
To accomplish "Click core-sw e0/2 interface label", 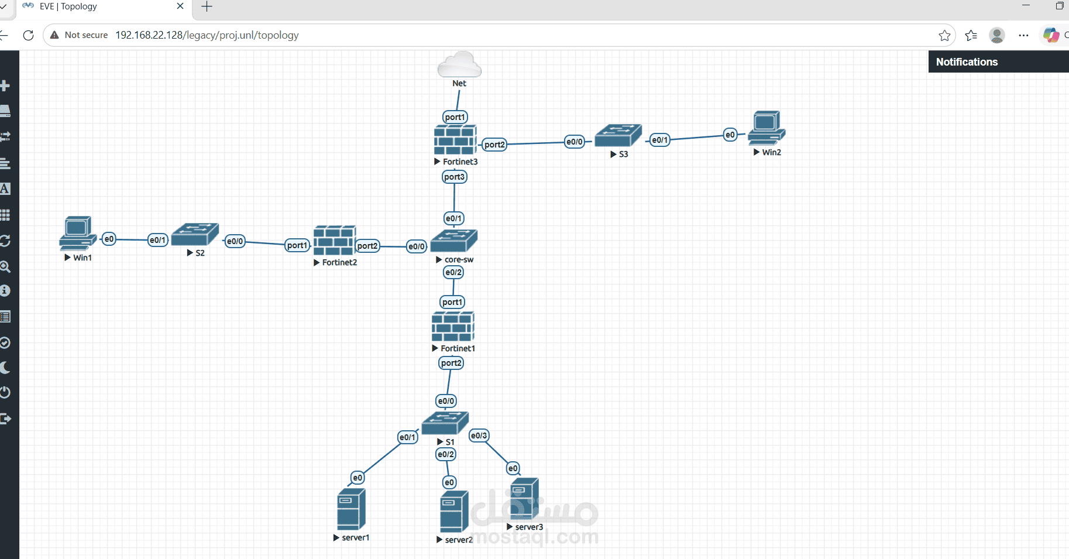I will click(453, 272).
